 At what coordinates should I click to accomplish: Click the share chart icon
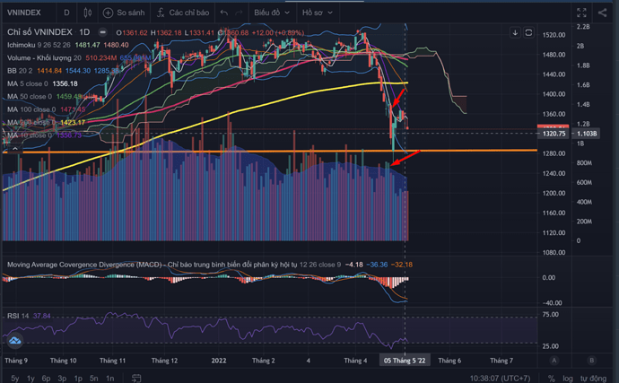[602, 13]
